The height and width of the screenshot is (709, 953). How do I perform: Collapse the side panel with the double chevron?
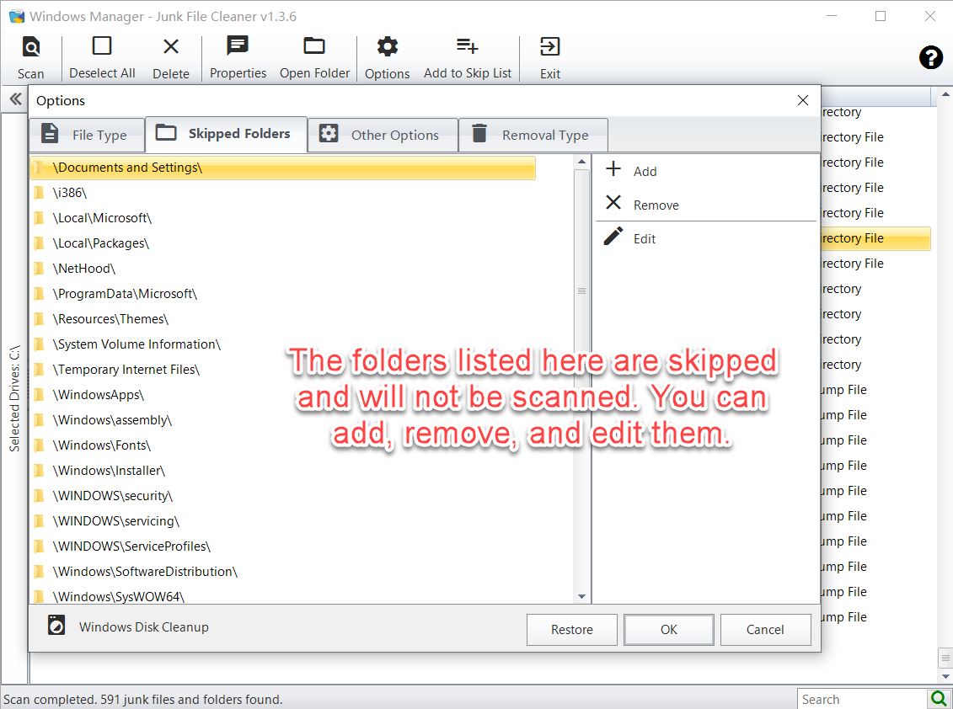point(15,99)
